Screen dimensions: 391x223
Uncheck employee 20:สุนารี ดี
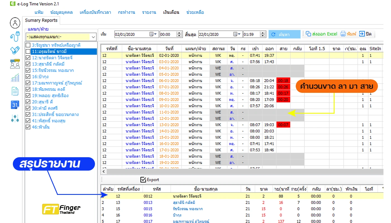click(x=28, y=102)
